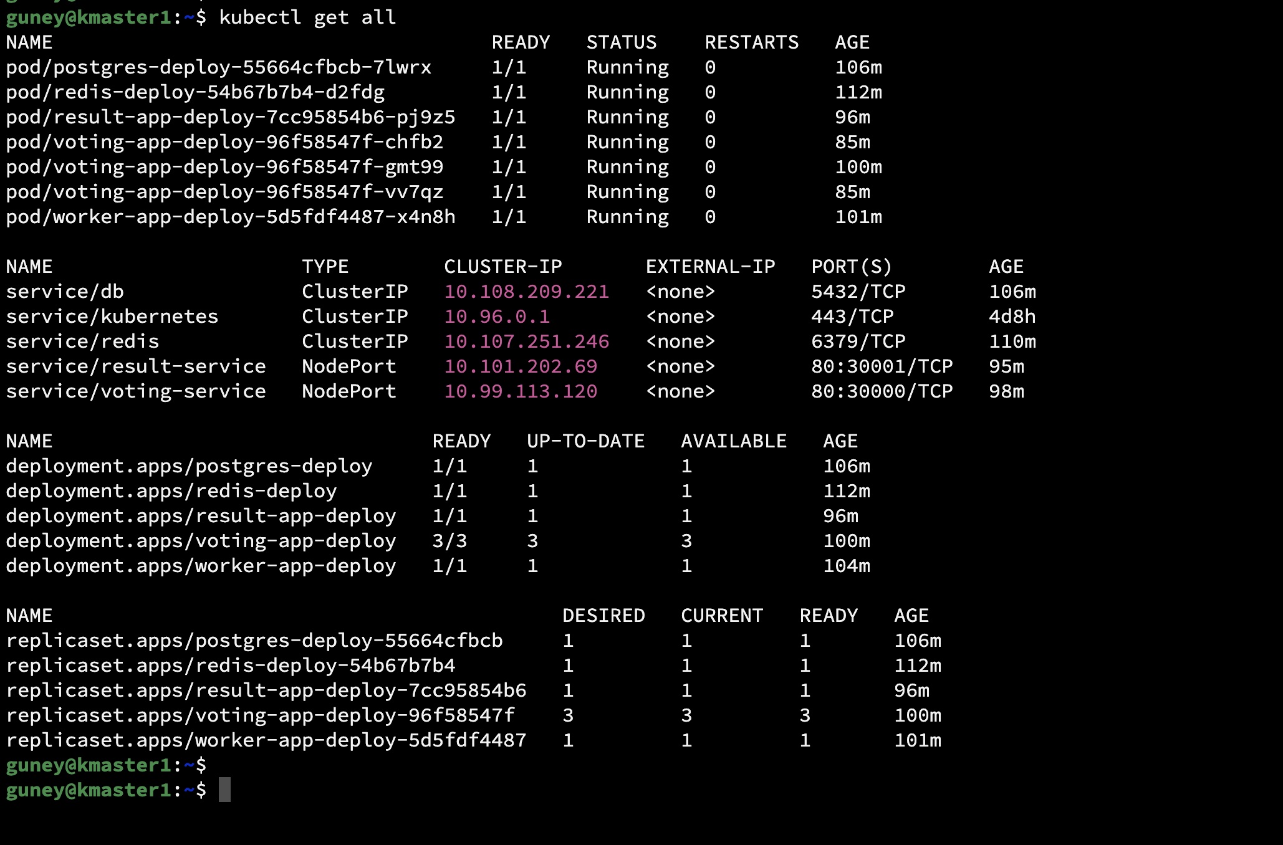This screenshot has height=845, width=1283.
Task: Select pod/result-app-deploy-7cc95854b6-pj9z5 name
Action: 231,117
